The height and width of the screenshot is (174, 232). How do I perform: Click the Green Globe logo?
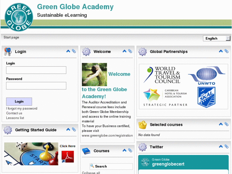click(x=19, y=17)
